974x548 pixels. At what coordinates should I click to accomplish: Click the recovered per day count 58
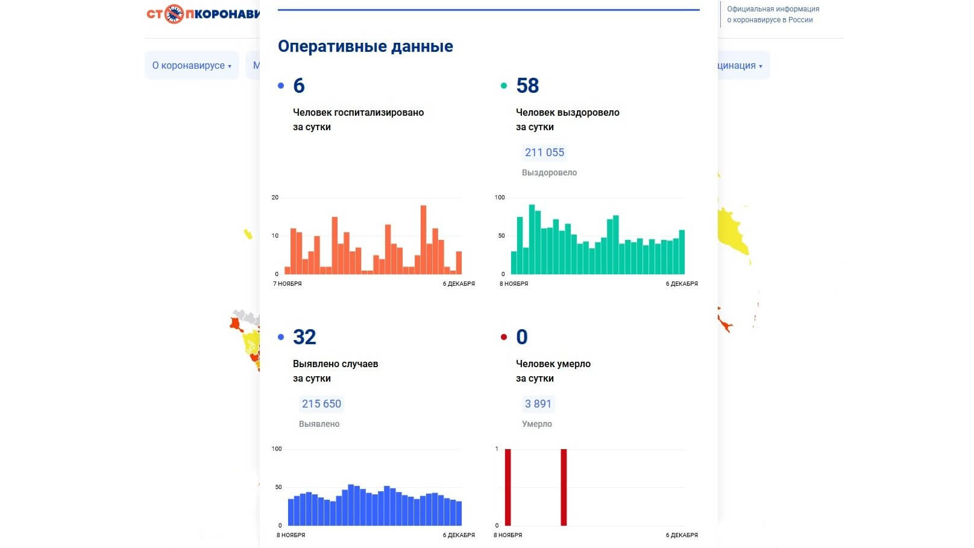point(527,86)
